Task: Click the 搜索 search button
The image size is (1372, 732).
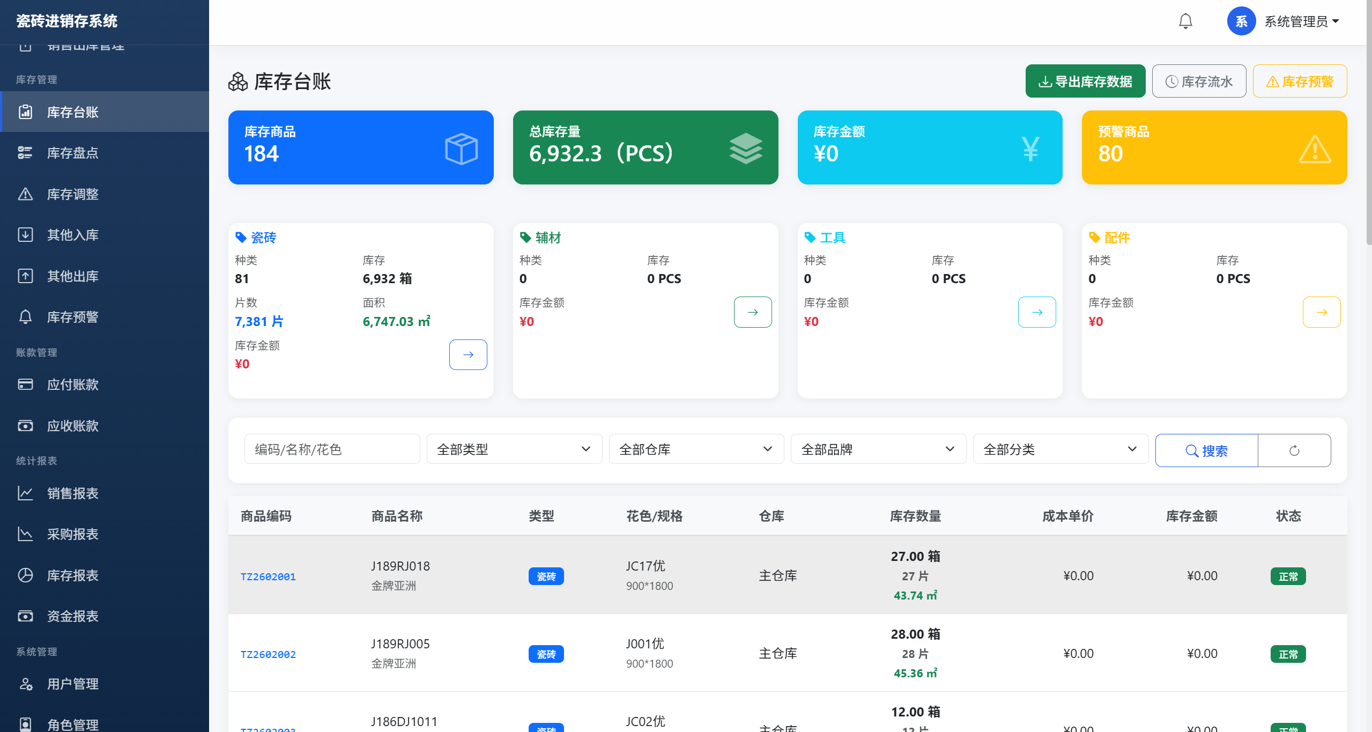Action: point(1206,450)
